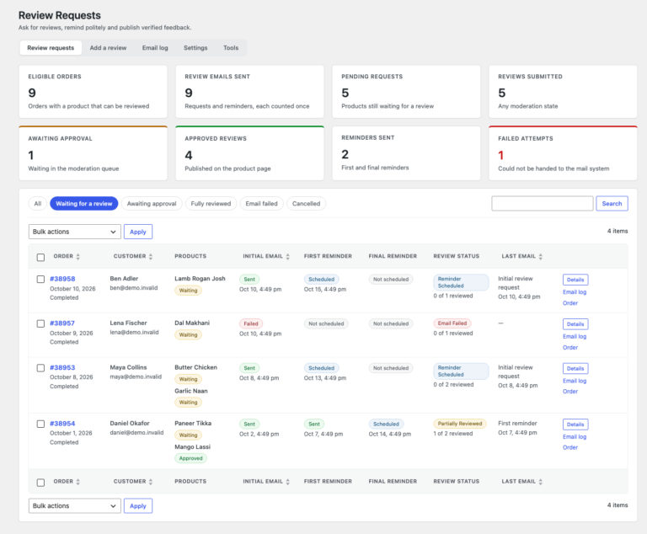Screen dimensions: 647x534
Task: Click the Search button
Action: 612,204
